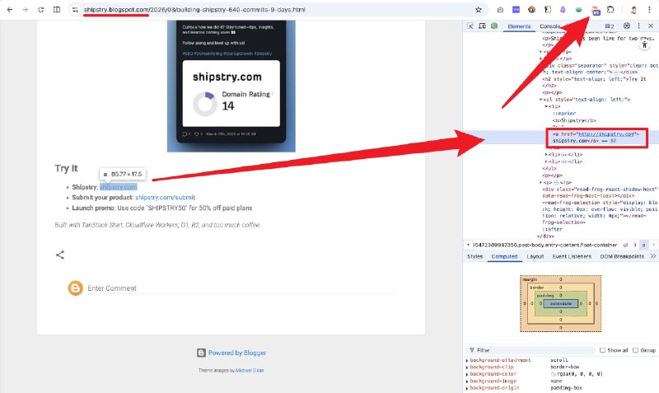Open the Event Listeners tab

571,256
